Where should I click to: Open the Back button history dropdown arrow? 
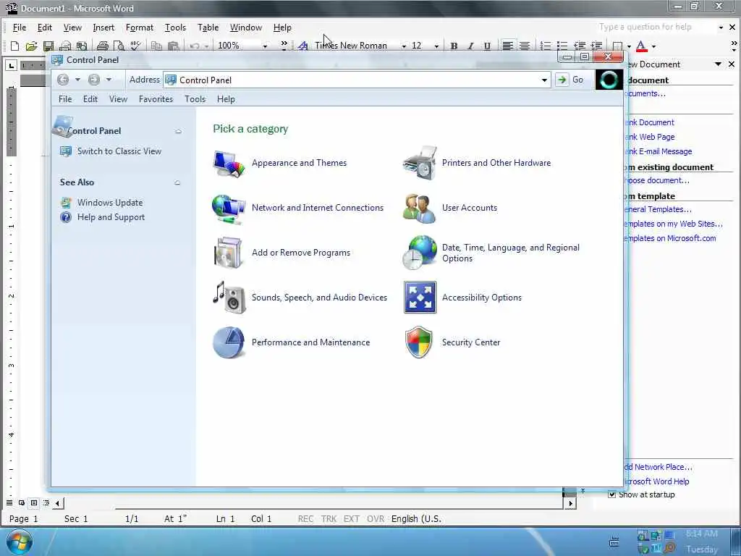click(x=77, y=80)
